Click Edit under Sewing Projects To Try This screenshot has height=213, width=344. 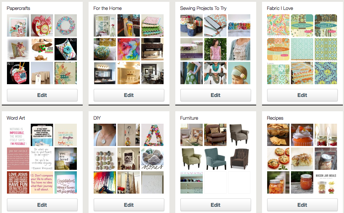tap(216, 95)
